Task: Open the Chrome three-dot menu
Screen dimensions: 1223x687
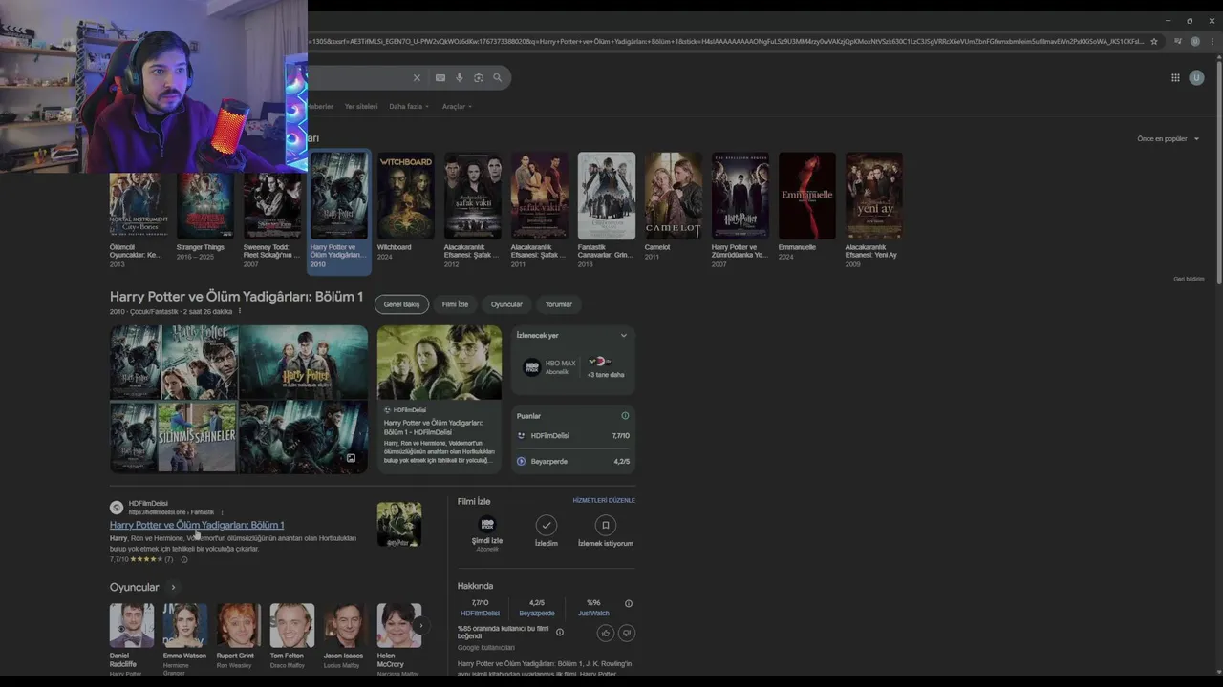Action: click(x=1212, y=41)
